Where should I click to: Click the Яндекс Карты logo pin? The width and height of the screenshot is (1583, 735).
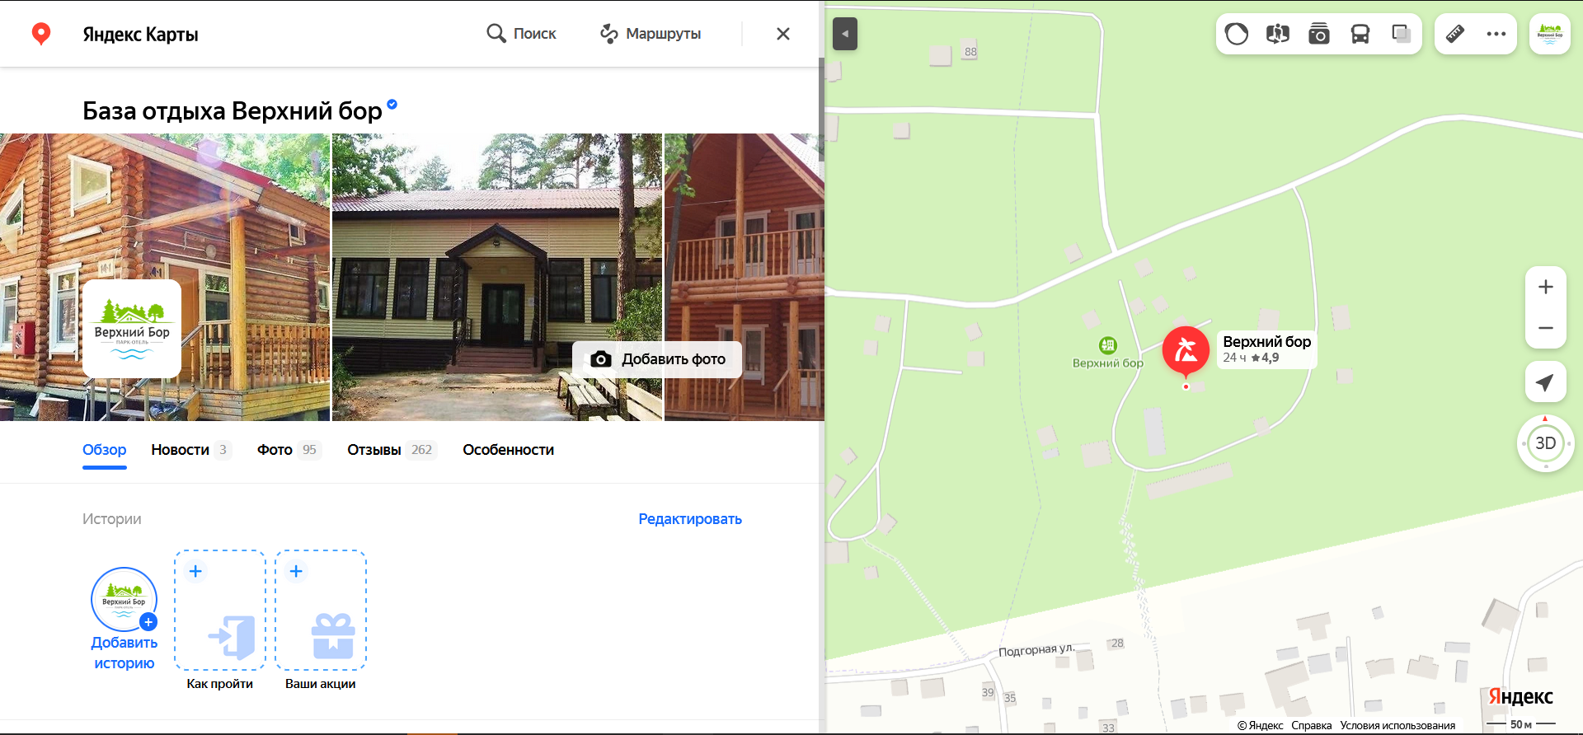coord(41,34)
